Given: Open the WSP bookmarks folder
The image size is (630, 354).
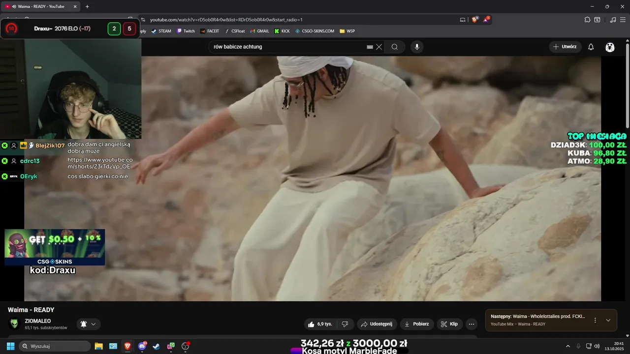Looking at the screenshot, I should [x=347, y=31].
